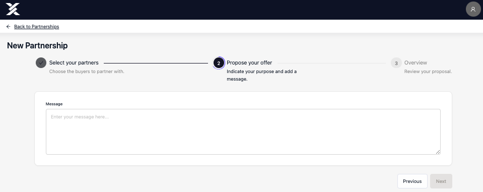Click Choose the buyers to partner with text
The image size is (483, 192).
(87, 72)
